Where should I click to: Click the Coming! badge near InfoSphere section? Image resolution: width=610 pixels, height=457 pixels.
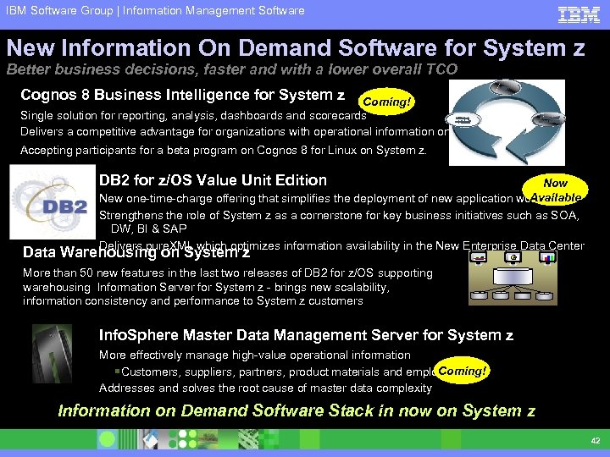tap(462, 371)
